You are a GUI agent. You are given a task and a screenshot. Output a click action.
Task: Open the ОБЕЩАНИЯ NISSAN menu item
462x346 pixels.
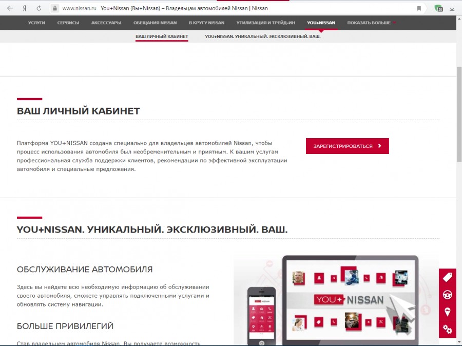tap(155, 23)
